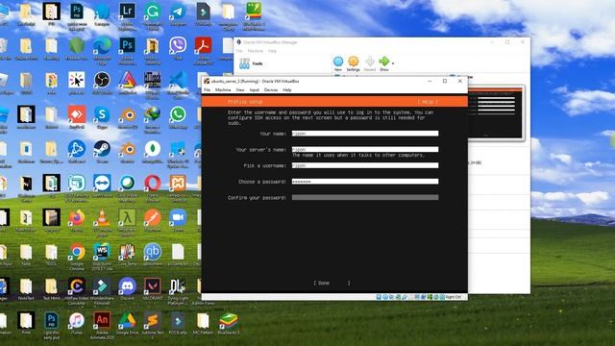The width and height of the screenshot is (615, 346).
Task: Open Adobe Lightroom desktop shortcut
Action: click(128, 15)
